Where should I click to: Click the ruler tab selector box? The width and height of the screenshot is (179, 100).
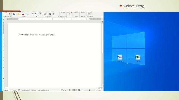point(4,19)
